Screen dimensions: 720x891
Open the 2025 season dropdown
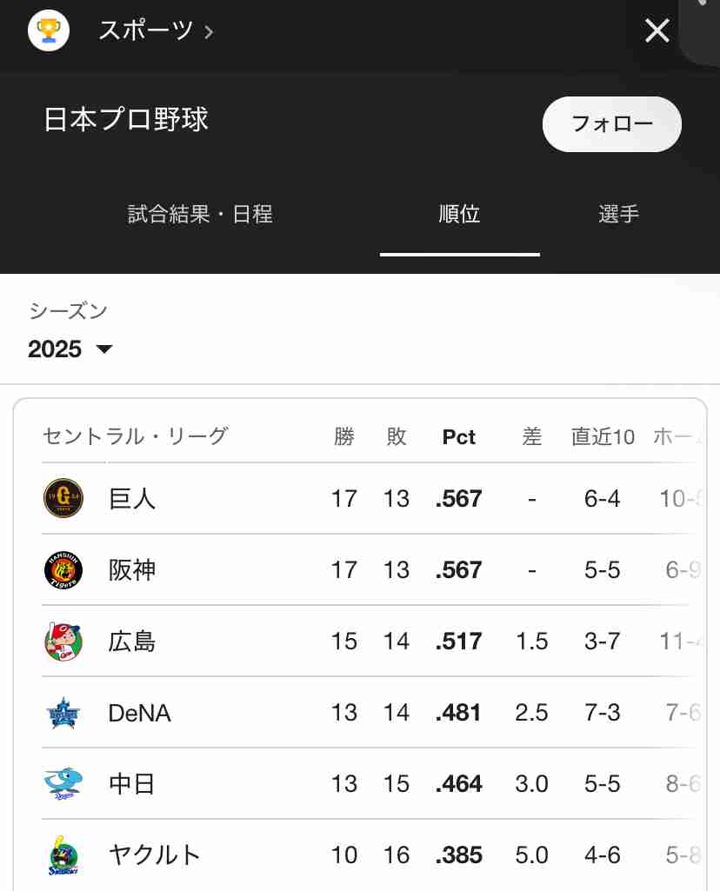click(x=70, y=349)
